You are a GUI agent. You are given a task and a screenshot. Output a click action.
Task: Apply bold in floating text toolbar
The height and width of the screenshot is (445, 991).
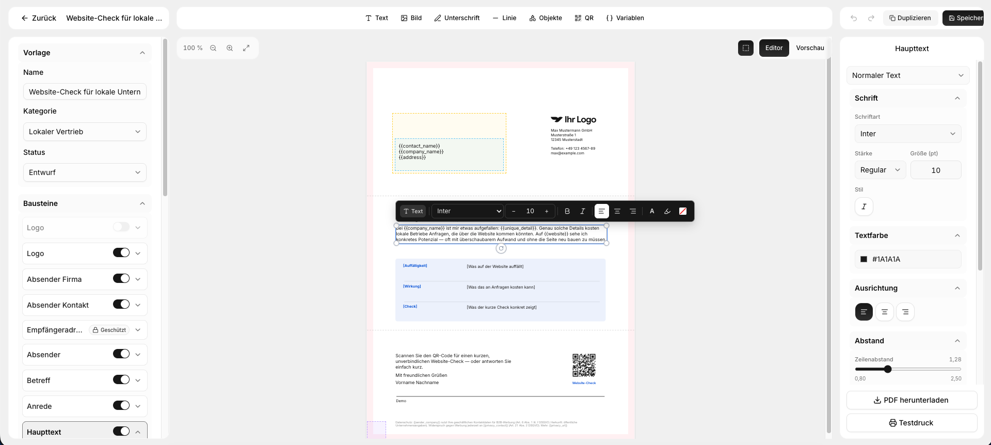tap(567, 211)
